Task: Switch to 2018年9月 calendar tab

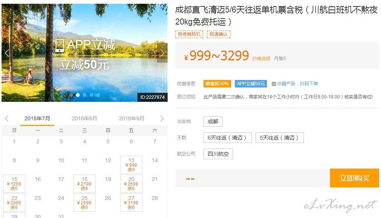Action: [131, 118]
